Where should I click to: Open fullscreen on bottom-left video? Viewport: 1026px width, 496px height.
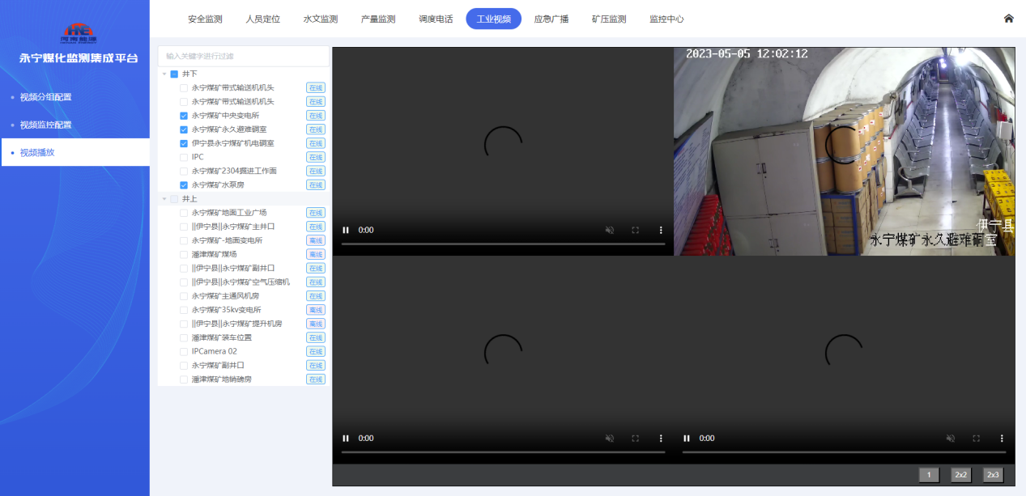tap(635, 438)
